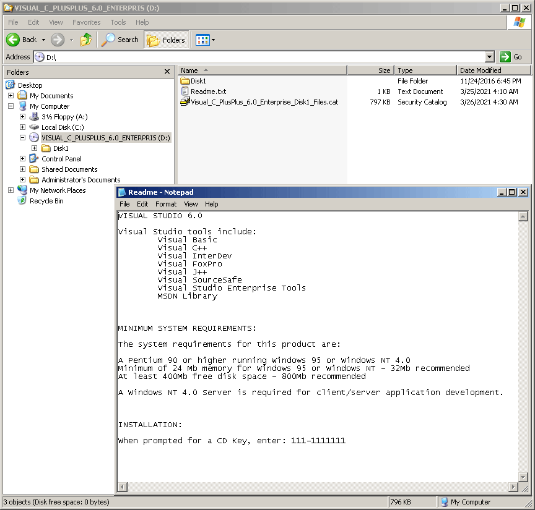Select the Local Disk (C:) icon
Screen dimensions: 535x510
(34, 127)
